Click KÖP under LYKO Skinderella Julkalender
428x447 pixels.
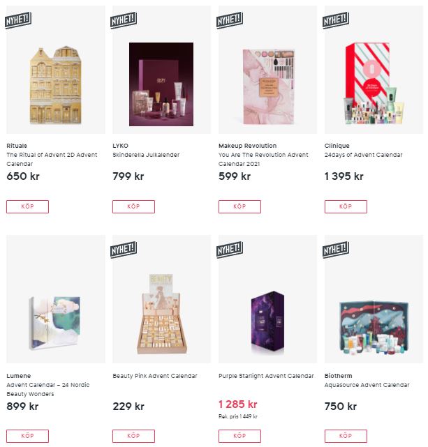133,206
